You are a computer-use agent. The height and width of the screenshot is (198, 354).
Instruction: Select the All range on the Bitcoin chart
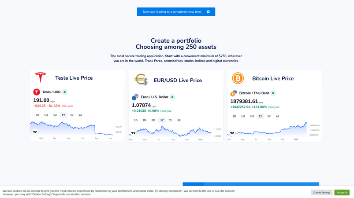[x=277, y=117]
